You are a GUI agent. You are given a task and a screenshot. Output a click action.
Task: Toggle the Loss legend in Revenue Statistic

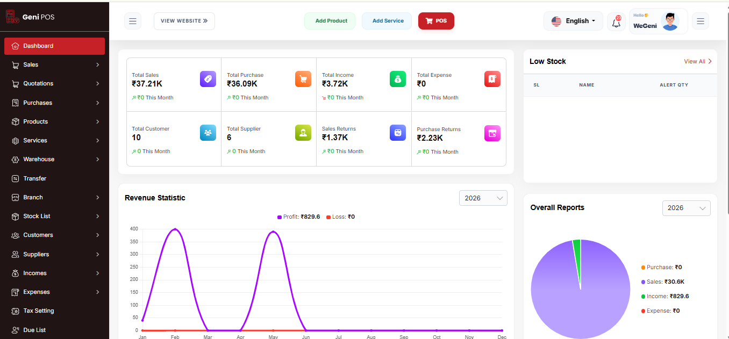(x=340, y=217)
